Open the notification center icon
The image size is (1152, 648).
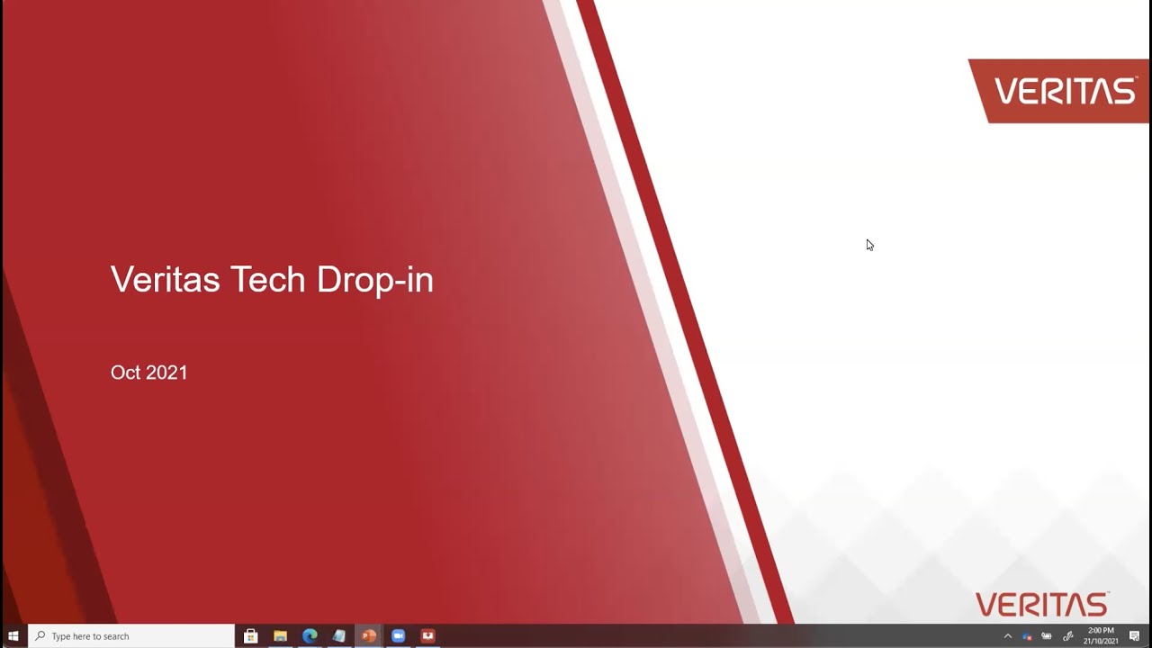[x=1135, y=636]
